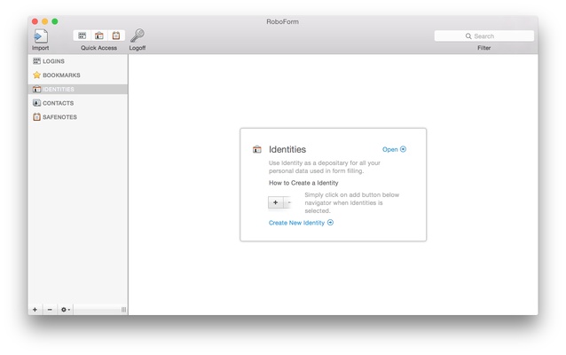Click the sidebar resize handle
Image resolution: width=566 pixels, height=355 pixels.
point(124,310)
